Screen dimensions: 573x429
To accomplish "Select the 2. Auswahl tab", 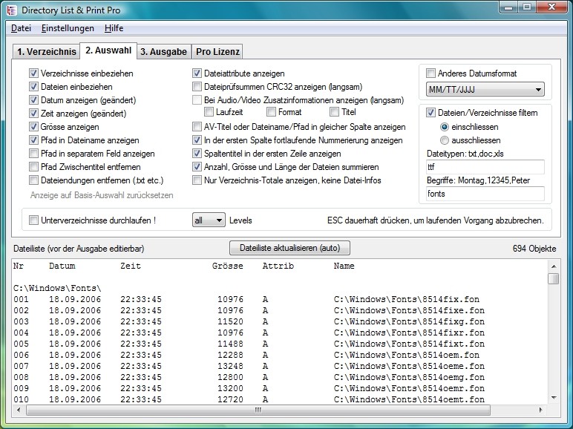I will [x=108, y=50].
